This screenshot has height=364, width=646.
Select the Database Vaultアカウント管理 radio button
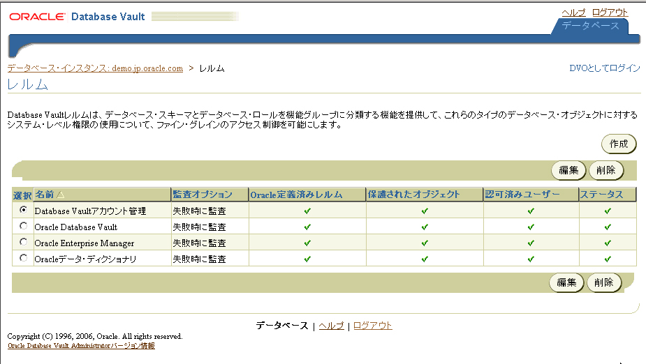tap(24, 210)
